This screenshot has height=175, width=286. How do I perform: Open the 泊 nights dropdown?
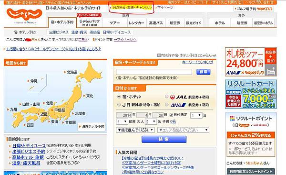point(196,115)
